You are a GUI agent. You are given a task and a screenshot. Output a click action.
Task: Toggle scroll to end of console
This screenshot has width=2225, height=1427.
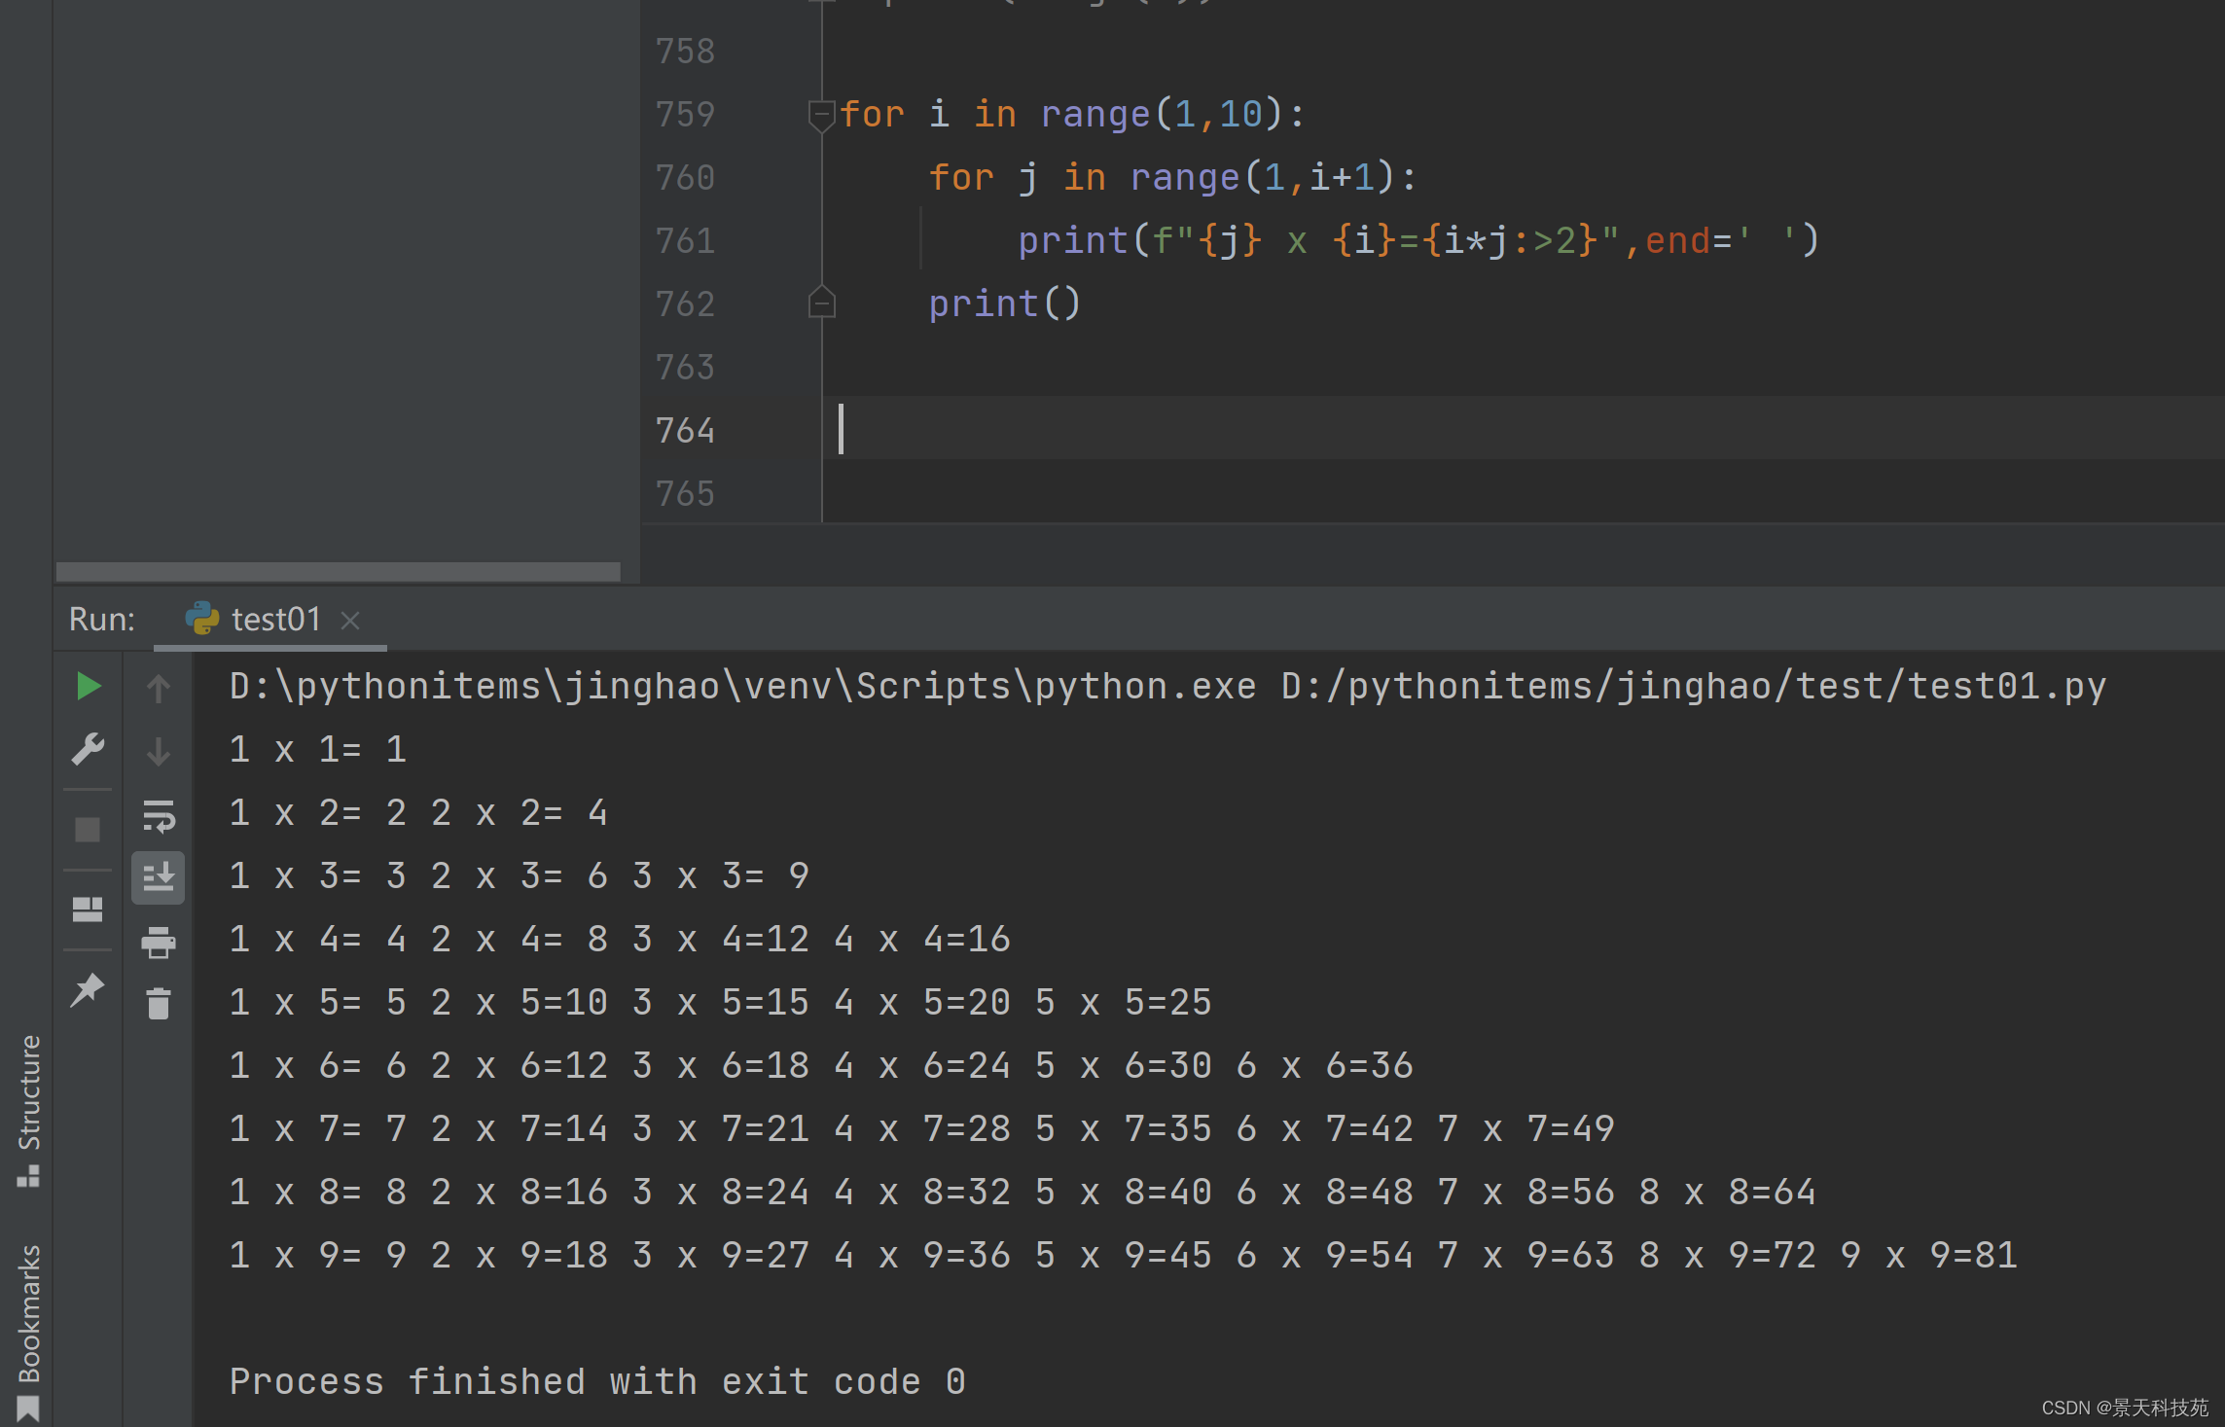tap(159, 878)
